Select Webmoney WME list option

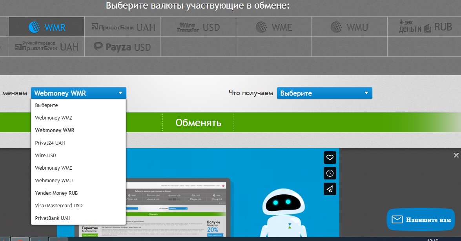pos(78,168)
